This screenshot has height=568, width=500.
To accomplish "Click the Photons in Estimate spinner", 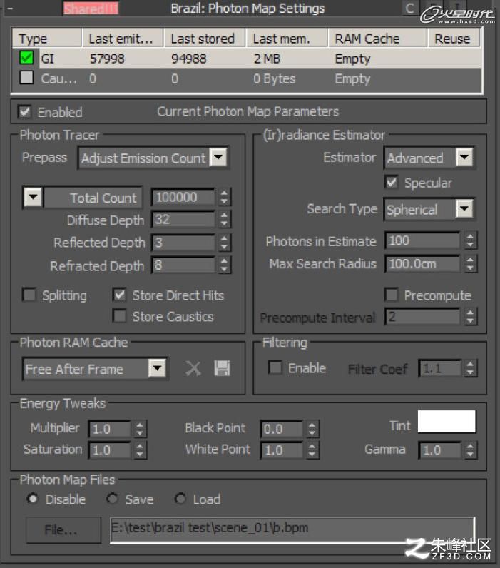I will pyautogui.click(x=470, y=240).
